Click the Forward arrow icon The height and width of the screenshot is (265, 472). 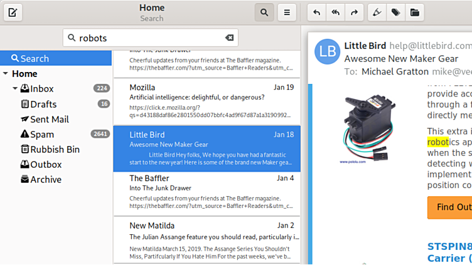click(355, 13)
